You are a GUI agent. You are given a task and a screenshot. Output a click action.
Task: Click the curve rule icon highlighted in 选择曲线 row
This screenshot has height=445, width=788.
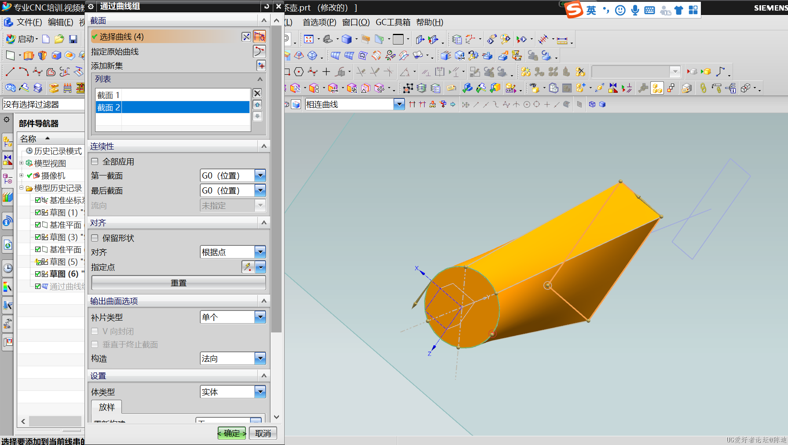coord(260,36)
